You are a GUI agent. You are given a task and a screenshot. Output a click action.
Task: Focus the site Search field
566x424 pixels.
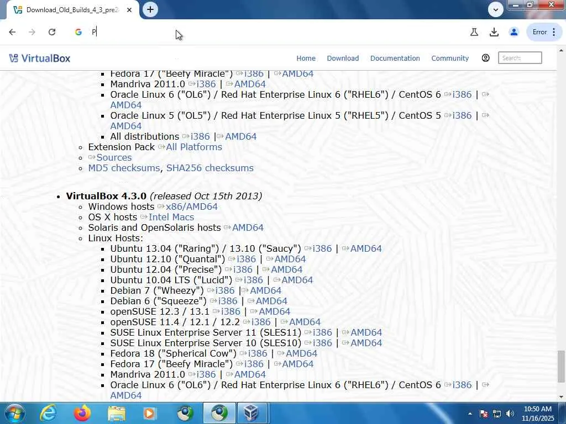pos(520,57)
